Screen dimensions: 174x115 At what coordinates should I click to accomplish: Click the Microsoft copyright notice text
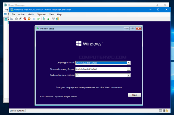click(x=59, y=97)
